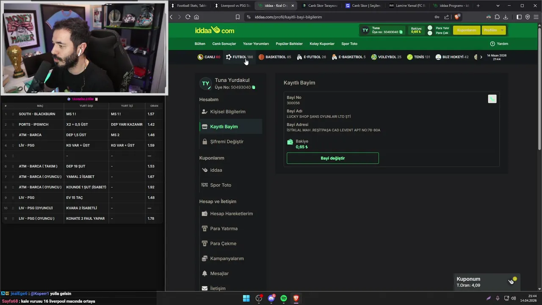Open the browser hamburger menu
The image size is (542, 305).
(x=536, y=17)
